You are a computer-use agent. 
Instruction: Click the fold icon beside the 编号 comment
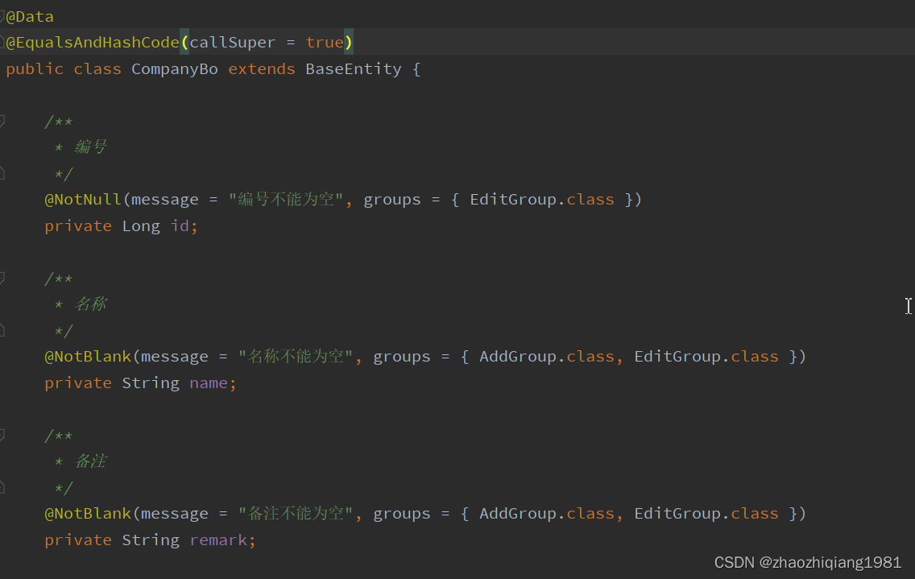coord(4,121)
